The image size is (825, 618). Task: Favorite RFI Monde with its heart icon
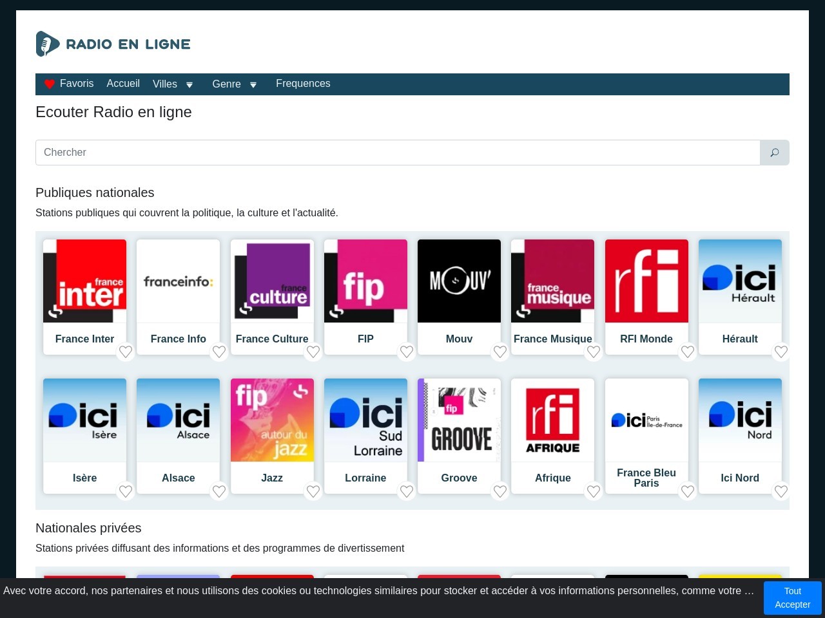point(688,351)
